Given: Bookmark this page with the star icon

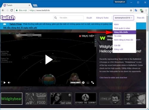Looking at the screenshot, I should click(131, 10).
